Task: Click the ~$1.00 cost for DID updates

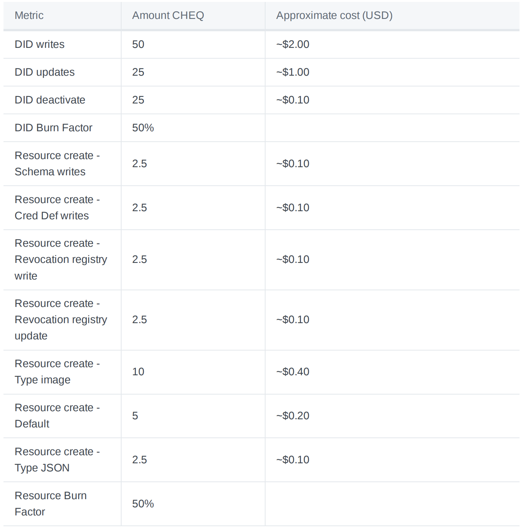Action: tap(293, 72)
